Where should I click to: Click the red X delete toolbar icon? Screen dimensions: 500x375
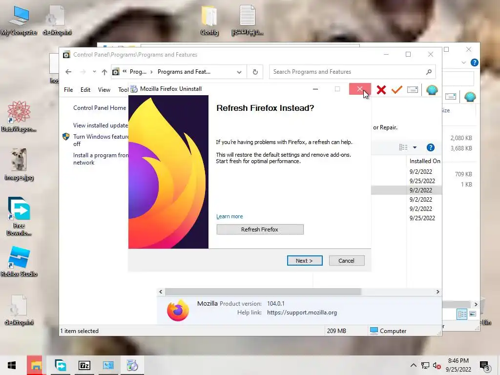pyautogui.click(x=381, y=90)
